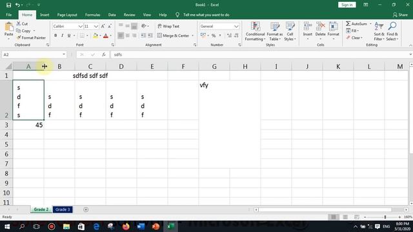The width and height of the screenshot is (413, 232).
Task: Switch to the Data tab
Action: click(112, 15)
